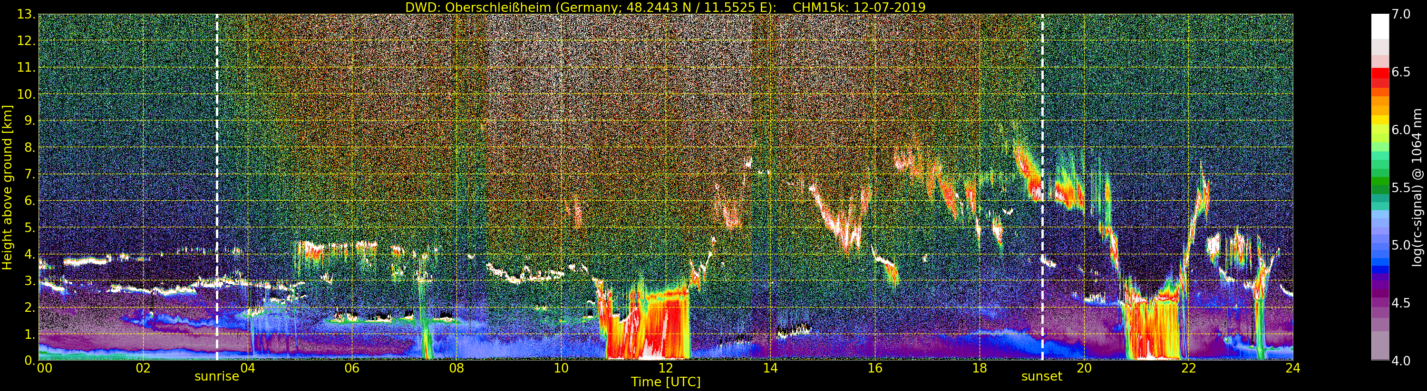
Task: Click the height axis tick label 8.
Action: pyautogui.click(x=30, y=148)
